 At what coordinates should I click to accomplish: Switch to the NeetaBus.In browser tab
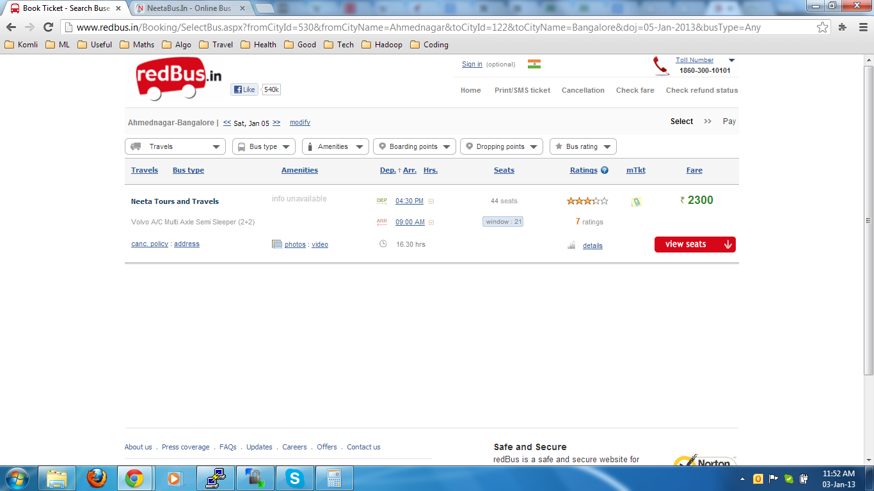tap(190, 8)
